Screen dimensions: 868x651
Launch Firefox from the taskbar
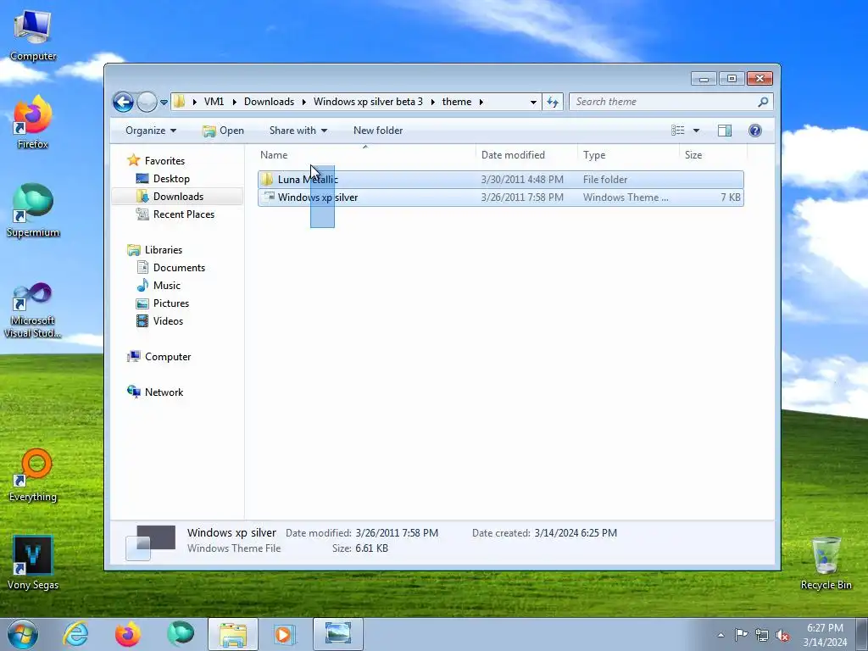click(x=128, y=634)
